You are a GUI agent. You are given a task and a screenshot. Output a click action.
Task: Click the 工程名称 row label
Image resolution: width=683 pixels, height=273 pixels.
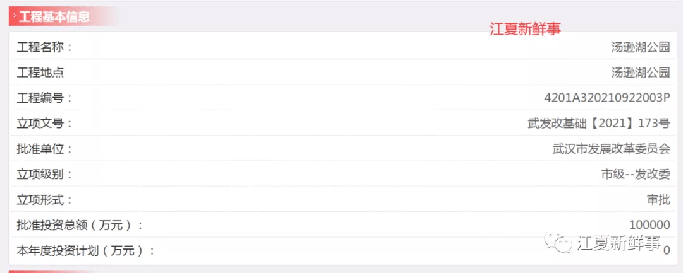point(45,47)
